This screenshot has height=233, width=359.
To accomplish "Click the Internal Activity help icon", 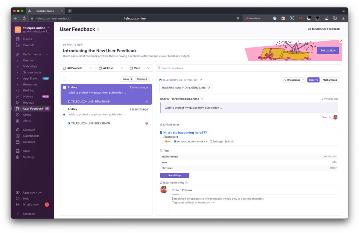I will (x=186, y=183).
